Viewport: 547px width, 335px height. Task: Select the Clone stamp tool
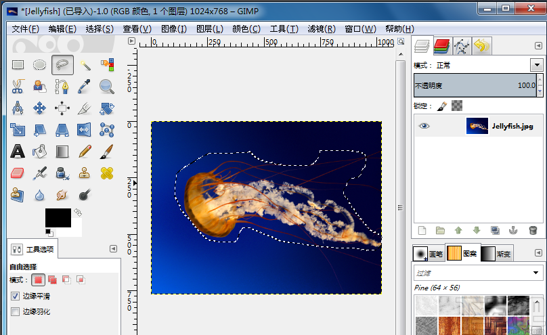[85, 173]
